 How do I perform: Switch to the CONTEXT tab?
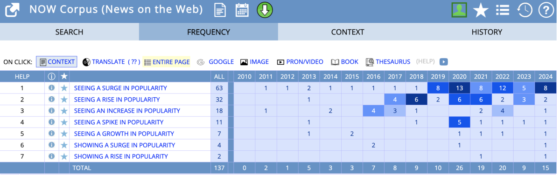(x=348, y=32)
